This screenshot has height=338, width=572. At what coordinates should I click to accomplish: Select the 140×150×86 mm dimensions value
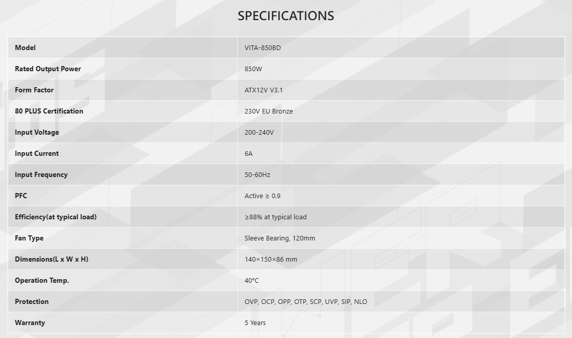click(271, 259)
